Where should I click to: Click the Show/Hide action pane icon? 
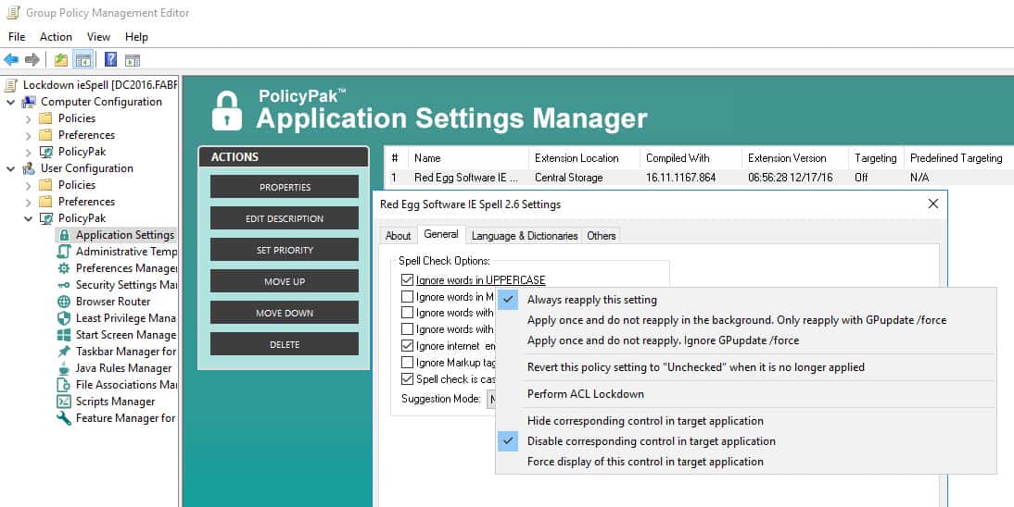pos(133,61)
